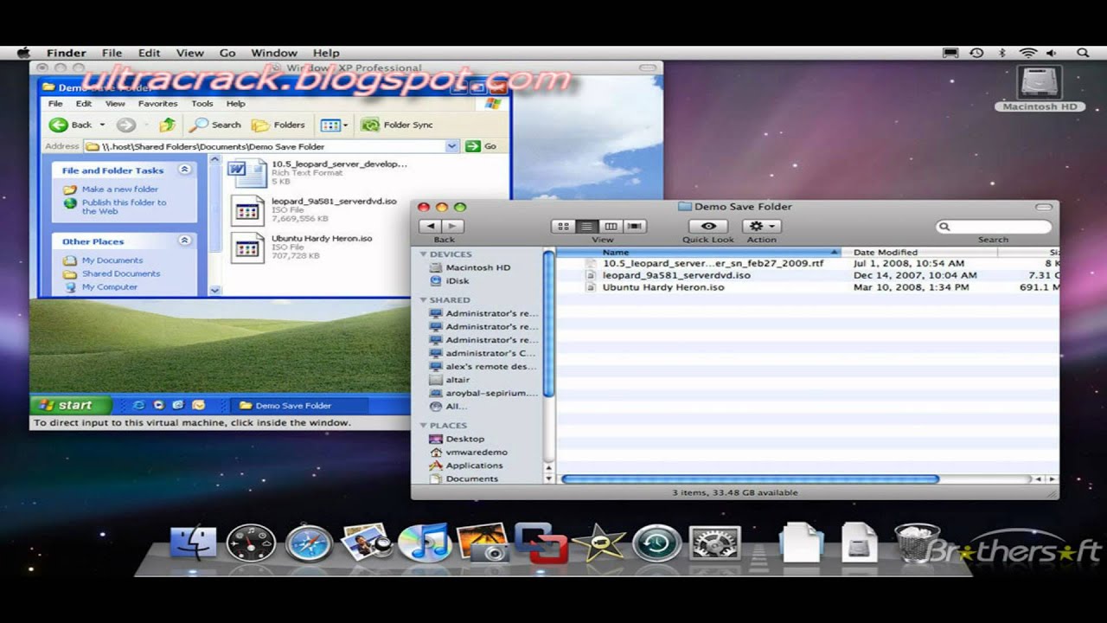Click Spotlight magnifier in menu bar
The width and height of the screenshot is (1107, 623).
1083,53
